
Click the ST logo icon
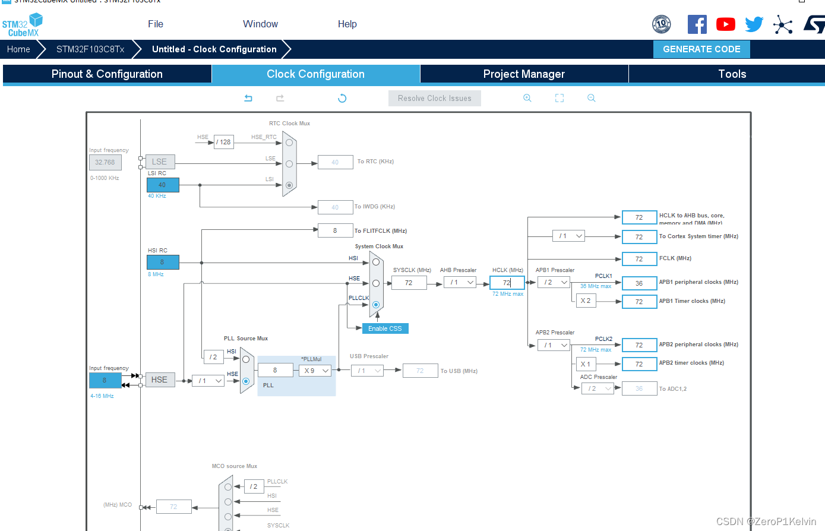[x=814, y=24]
